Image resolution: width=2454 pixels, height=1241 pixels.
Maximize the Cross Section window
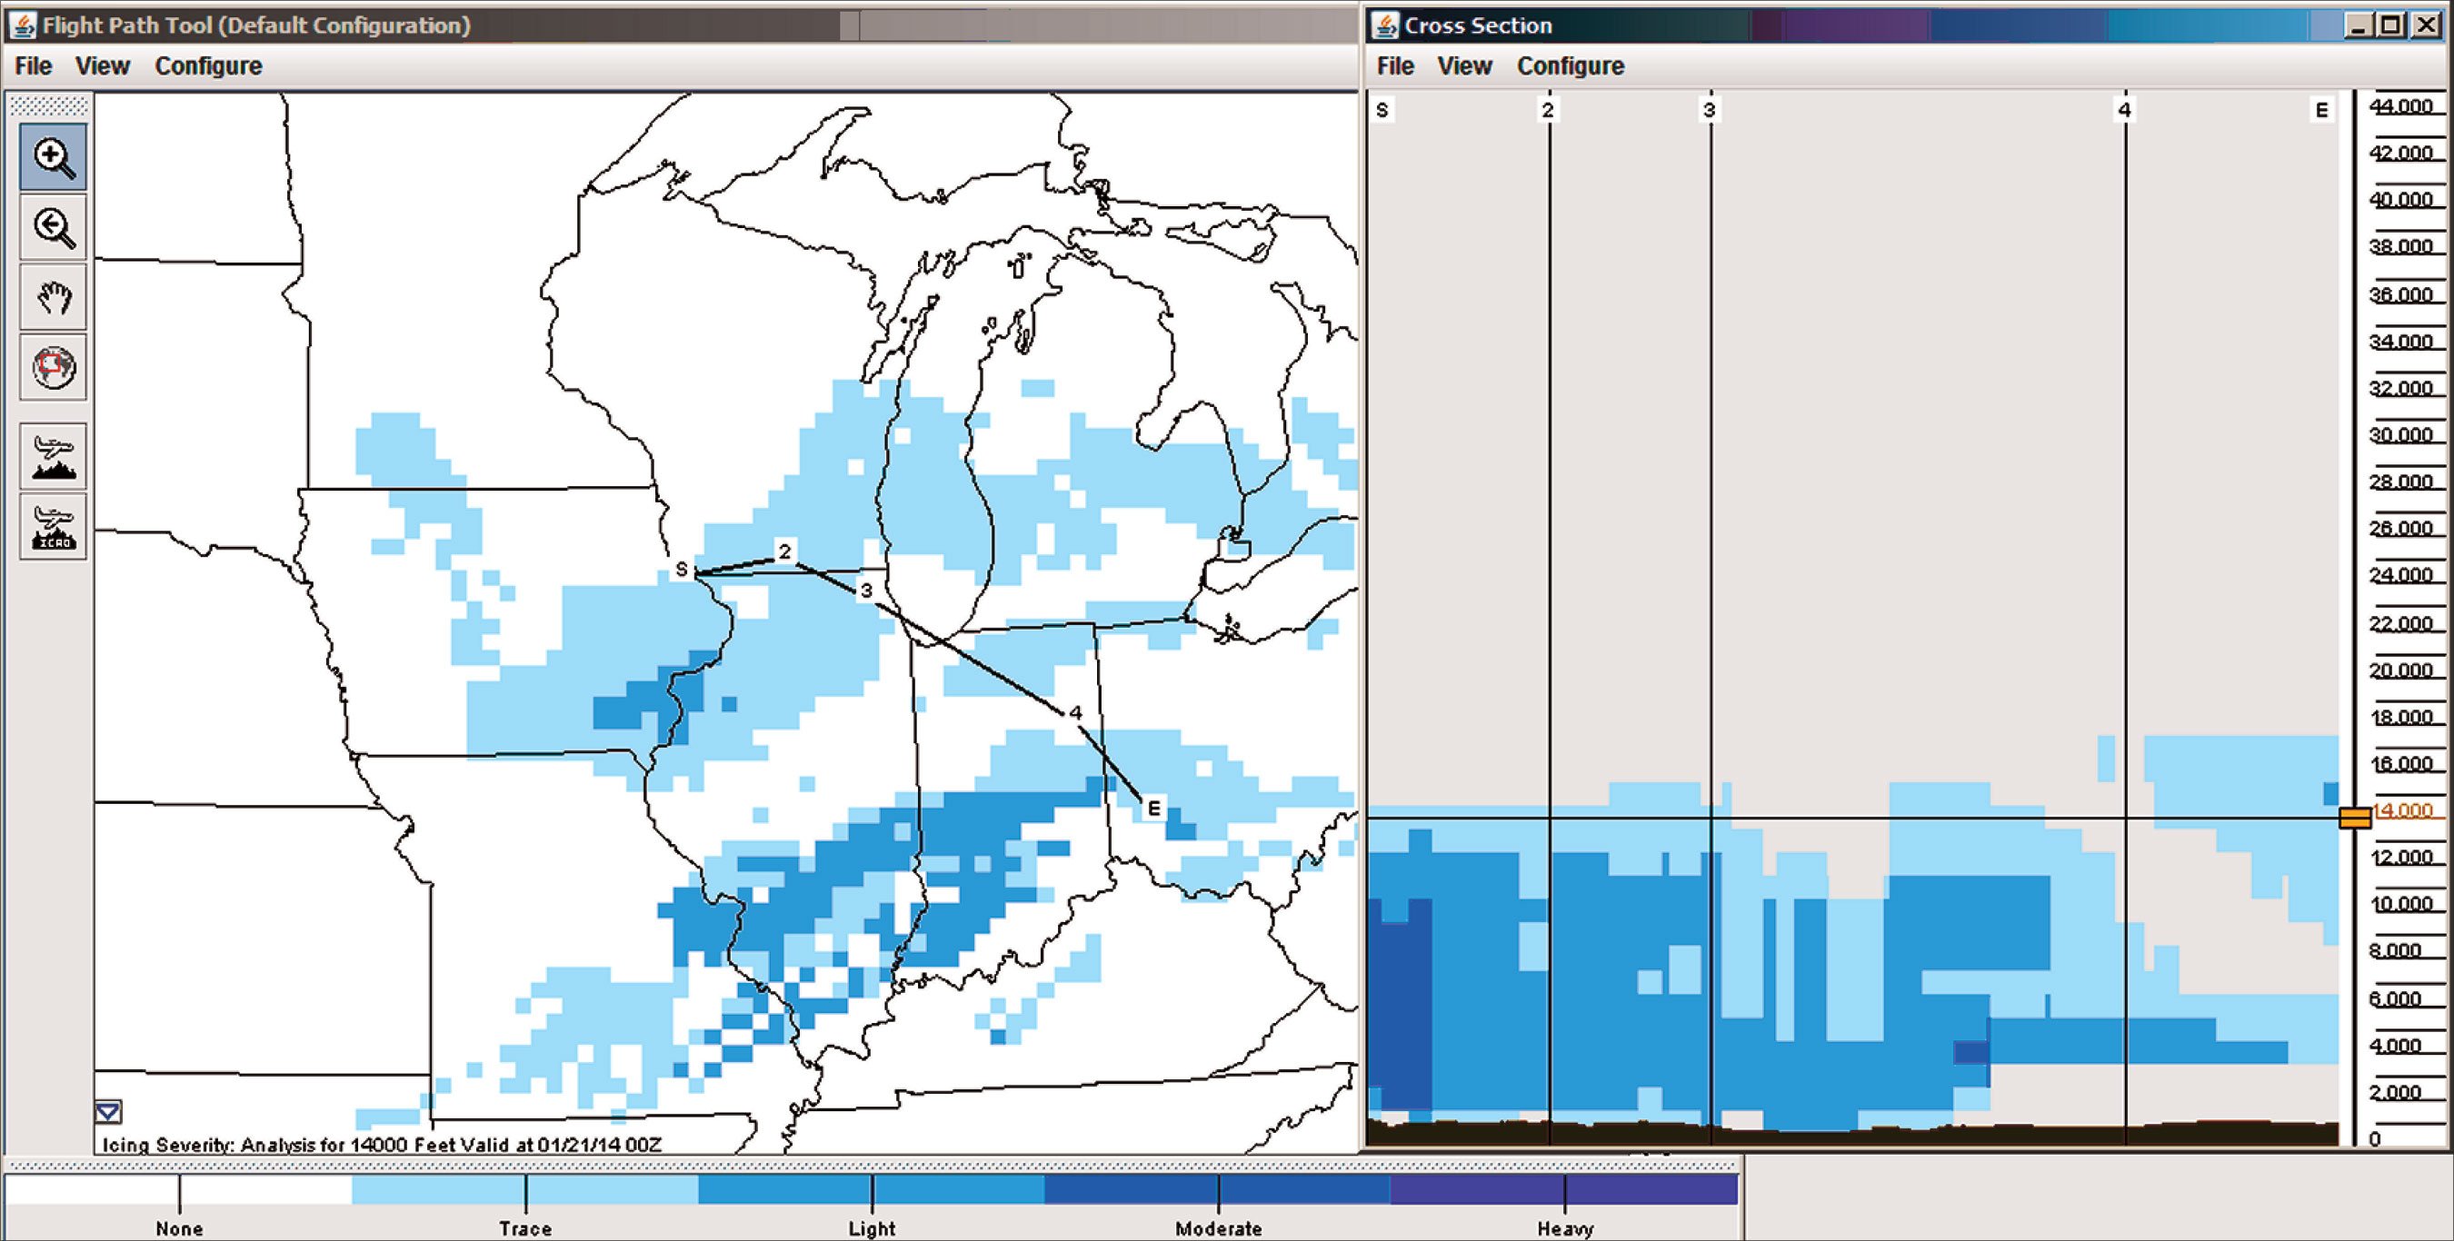2390,25
